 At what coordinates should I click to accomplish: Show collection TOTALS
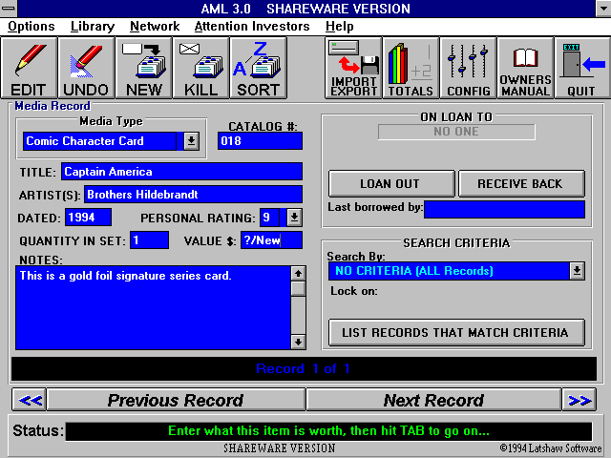[x=411, y=68]
